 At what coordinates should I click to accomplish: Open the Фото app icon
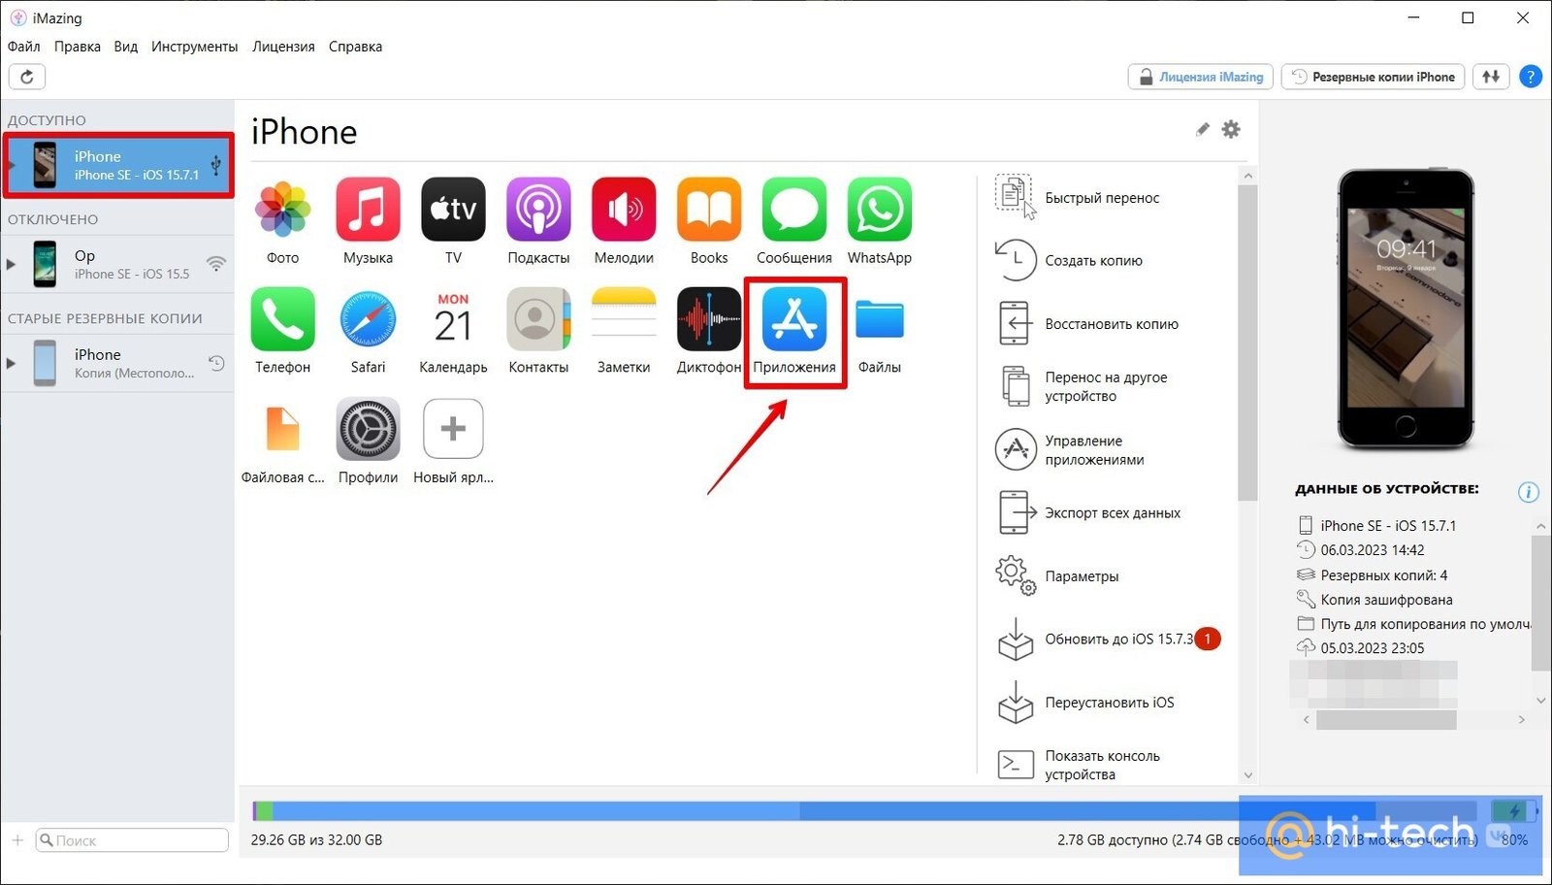point(282,209)
